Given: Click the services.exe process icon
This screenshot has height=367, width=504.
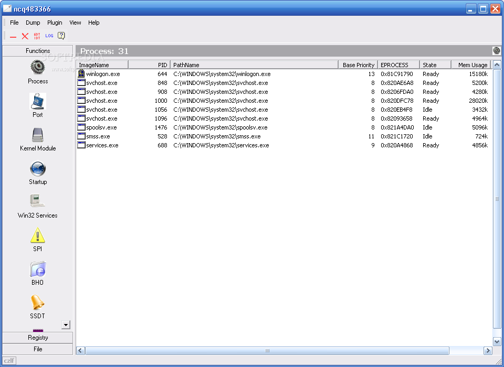Looking at the screenshot, I should tap(81, 145).
